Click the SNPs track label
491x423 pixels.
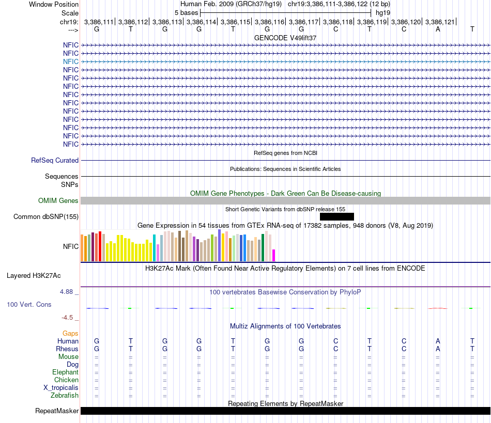(70, 184)
